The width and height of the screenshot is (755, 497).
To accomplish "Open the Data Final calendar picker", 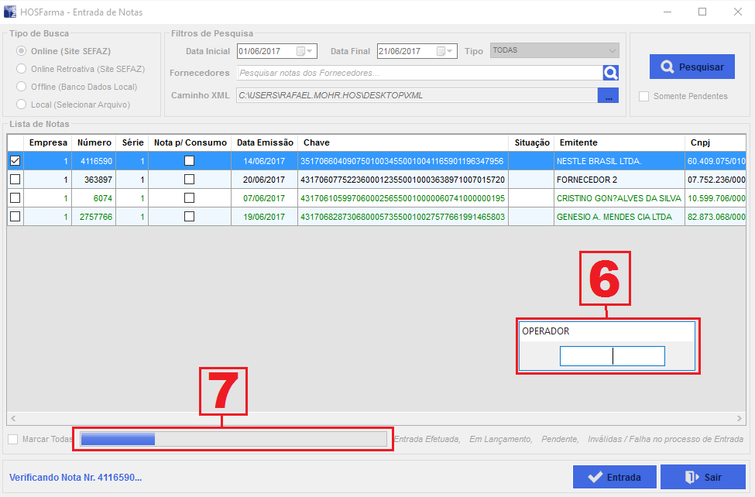I will pyautogui.click(x=441, y=52).
